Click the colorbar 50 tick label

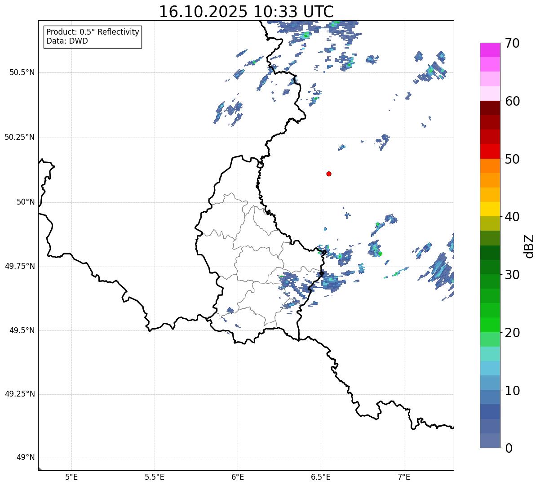512,159
